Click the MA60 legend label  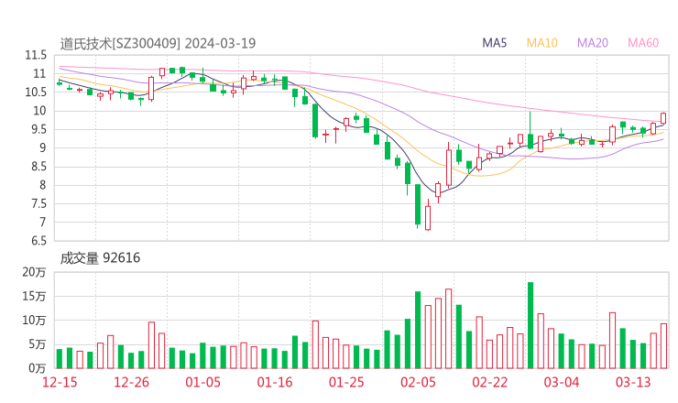click(643, 43)
